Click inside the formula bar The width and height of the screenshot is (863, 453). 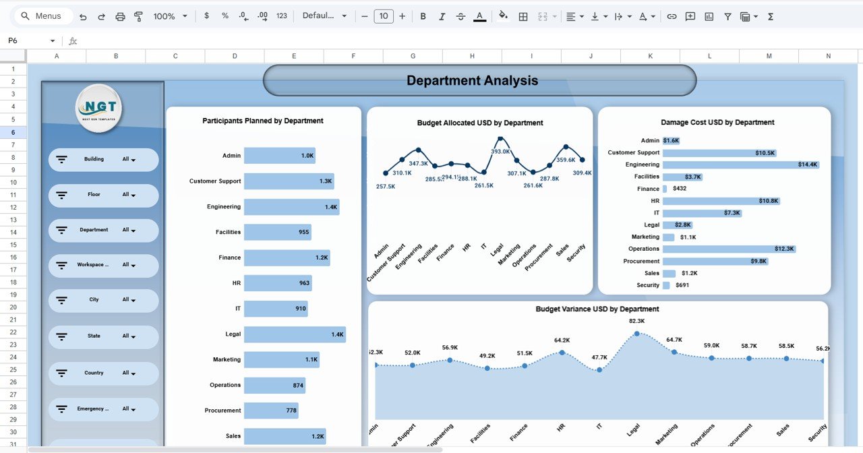pyautogui.click(x=270, y=40)
